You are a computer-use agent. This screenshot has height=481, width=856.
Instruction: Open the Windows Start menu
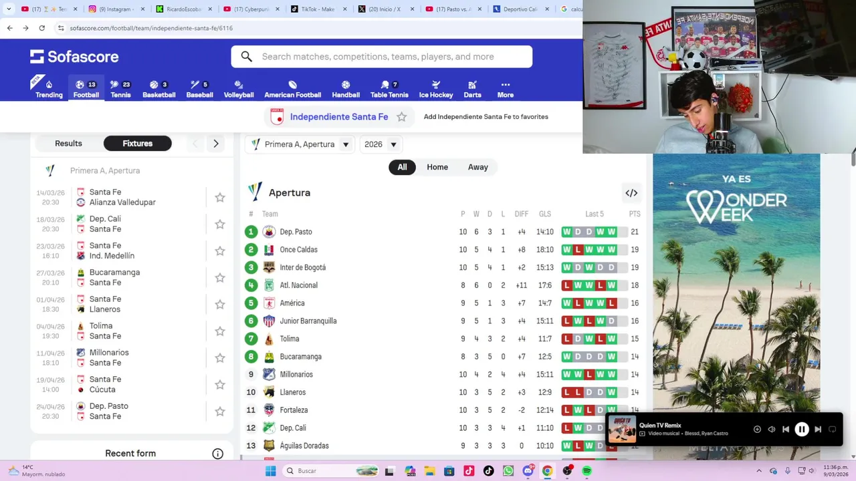[270, 471]
